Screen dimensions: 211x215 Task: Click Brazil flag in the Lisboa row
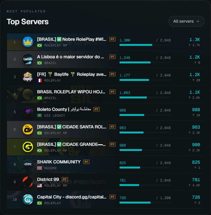pos(40,63)
